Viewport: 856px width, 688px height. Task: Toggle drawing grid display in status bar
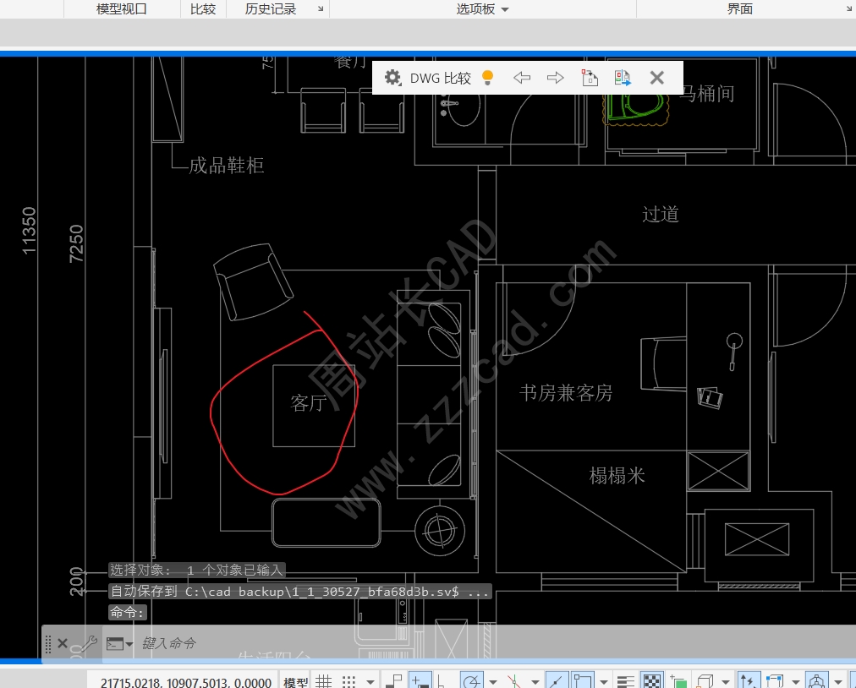click(324, 681)
